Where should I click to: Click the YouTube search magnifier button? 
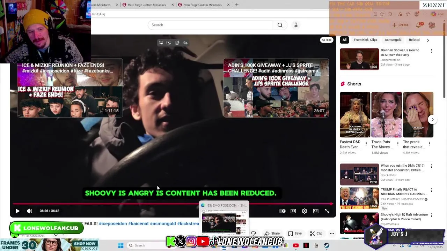pos(280,25)
